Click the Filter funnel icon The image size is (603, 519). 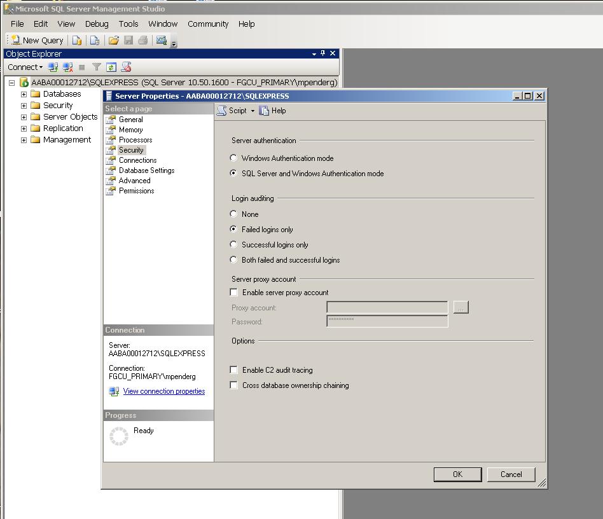pos(97,67)
